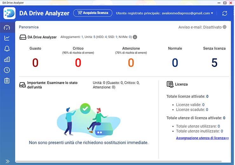Click the refresh icon in the header
Viewport: 235px width, 165px height.
coord(225,13)
